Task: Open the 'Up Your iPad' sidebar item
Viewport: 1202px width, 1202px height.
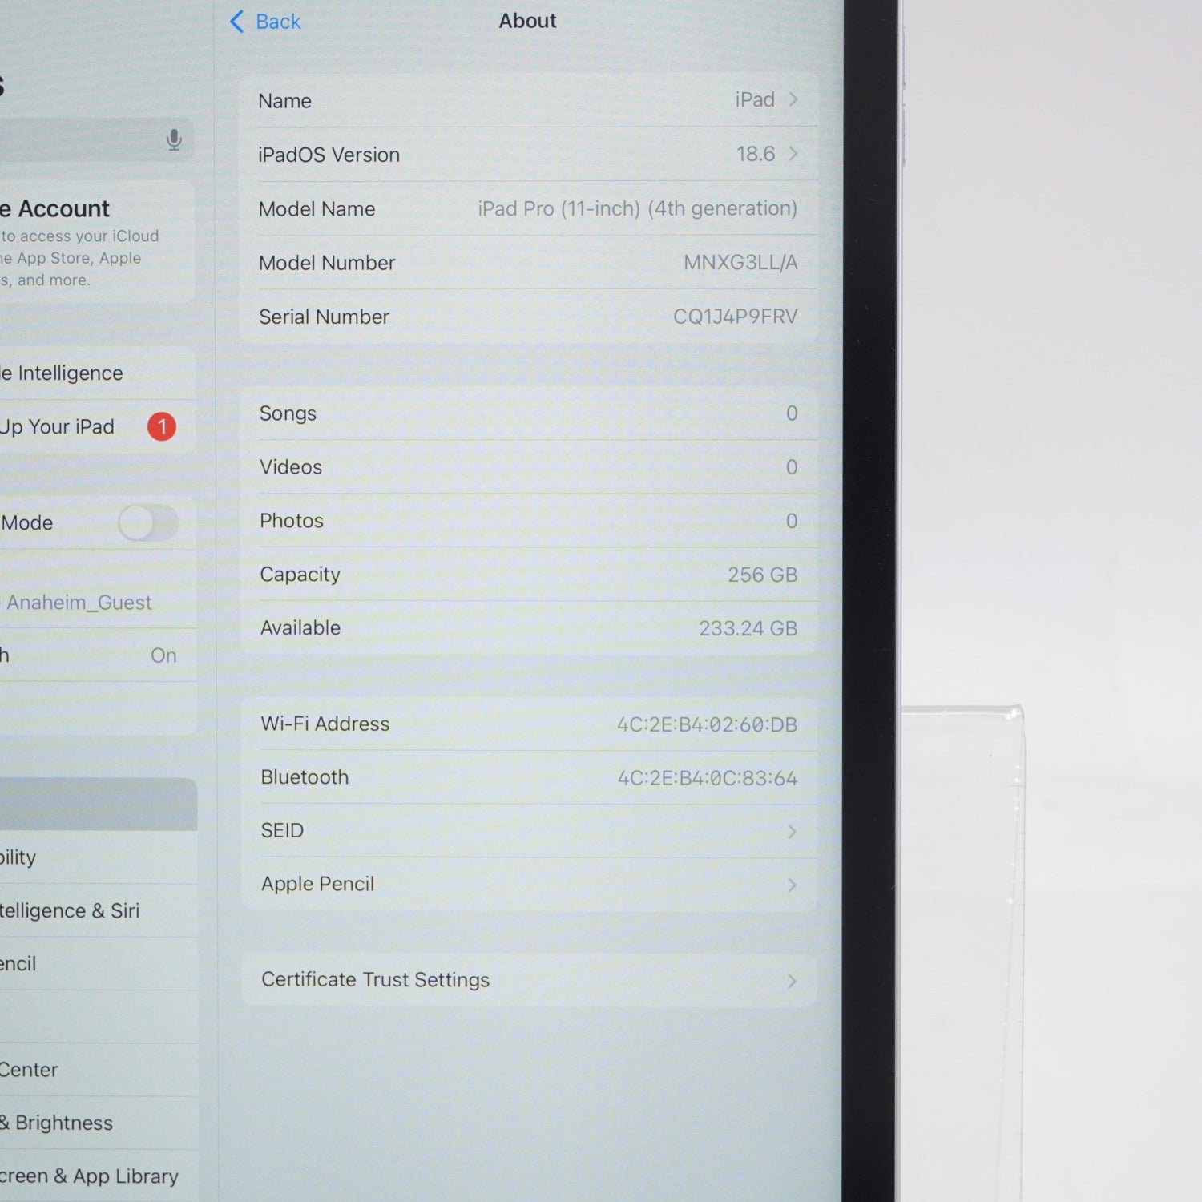Action: [x=98, y=426]
